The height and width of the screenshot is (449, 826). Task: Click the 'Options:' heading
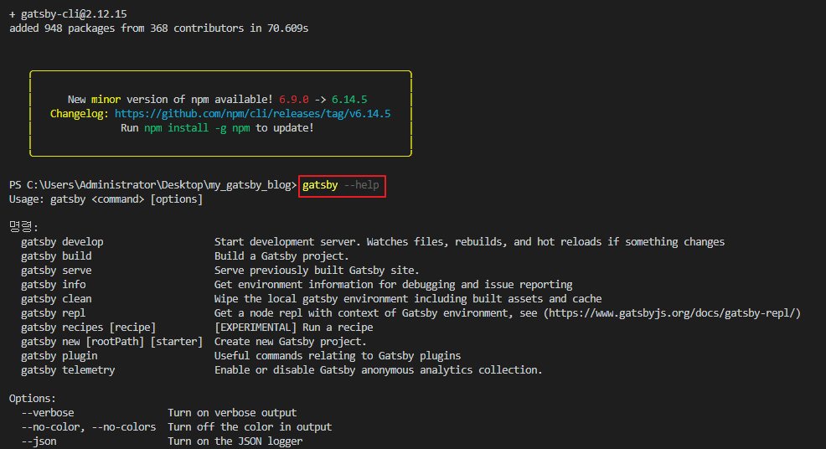33,399
